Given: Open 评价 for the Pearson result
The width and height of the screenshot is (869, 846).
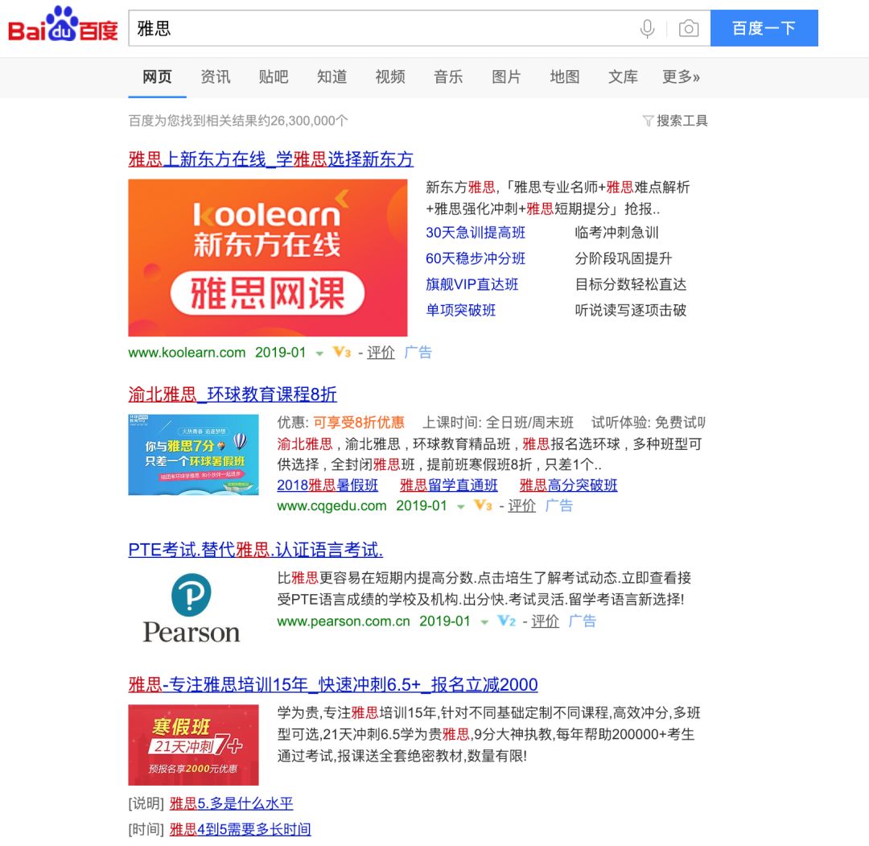Looking at the screenshot, I should click(545, 621).
